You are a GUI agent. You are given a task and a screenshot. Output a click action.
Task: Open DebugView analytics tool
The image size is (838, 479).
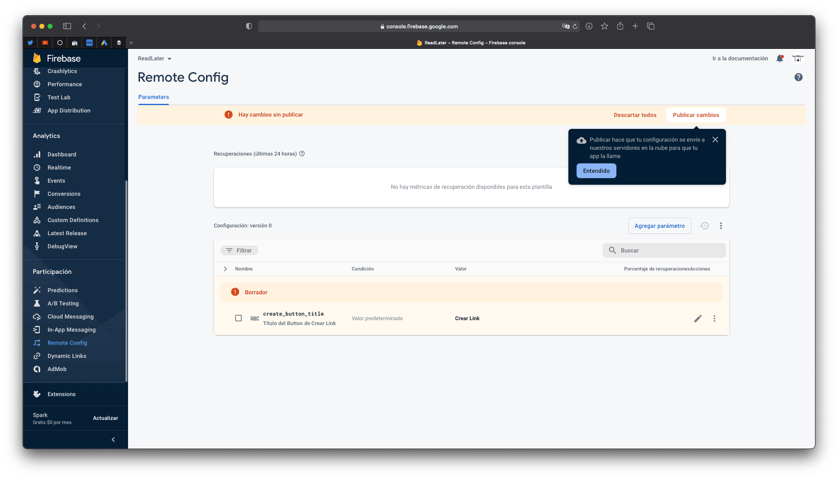[62, 246]
